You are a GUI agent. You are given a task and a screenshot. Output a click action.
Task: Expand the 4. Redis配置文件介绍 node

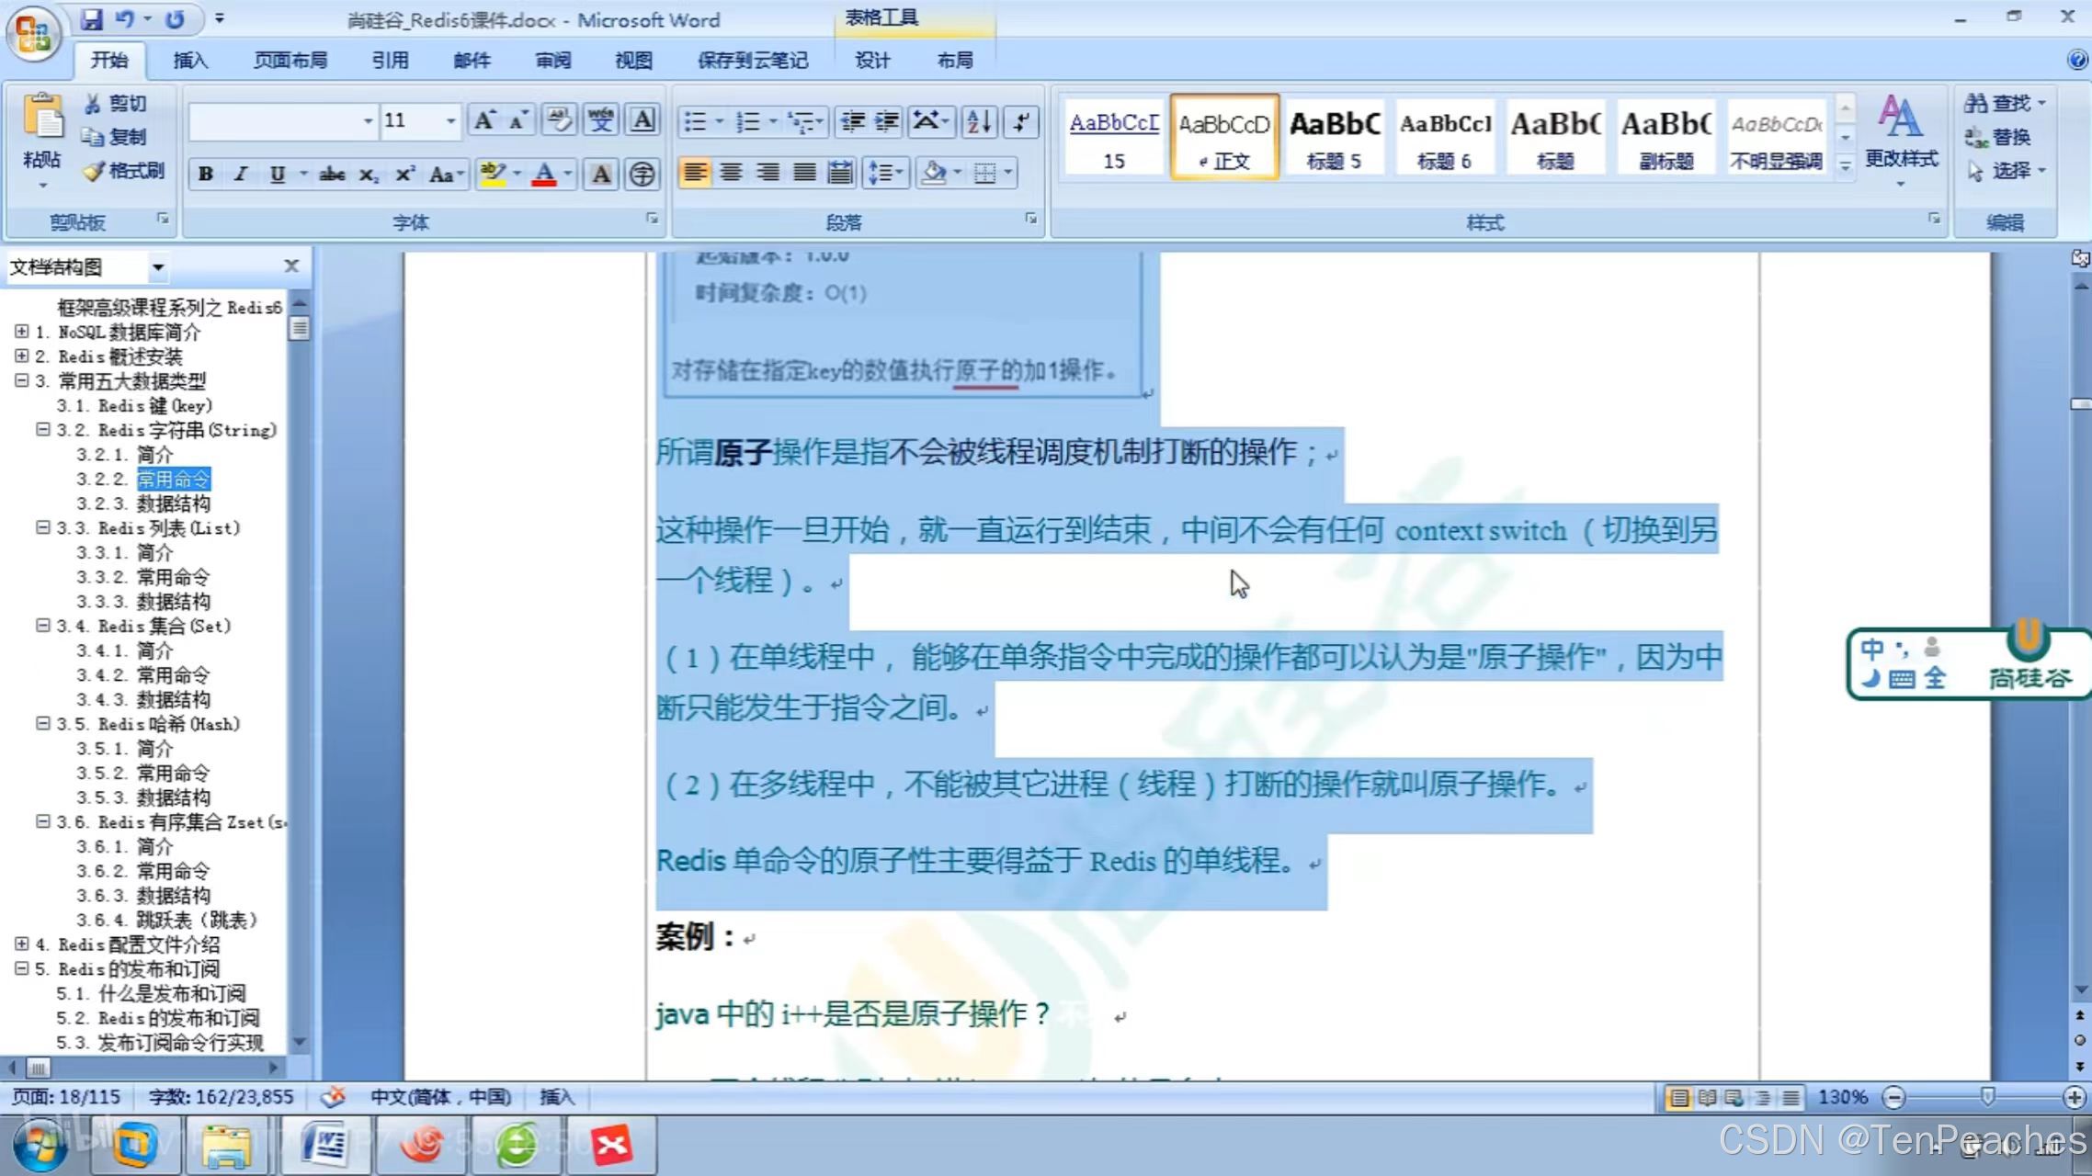pyautogui.click(x=21, y=944)
